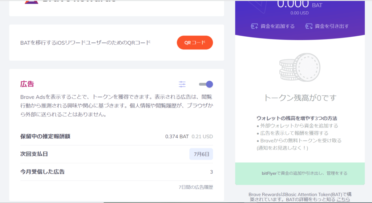Click the 7月6日 next payment date badge

pyautogui.click(x=201, y=154)
